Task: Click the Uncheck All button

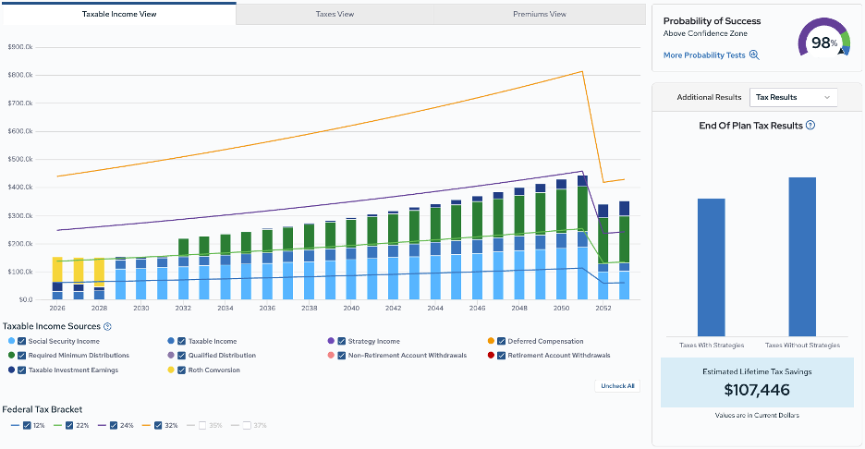Action: pos(617,386)
